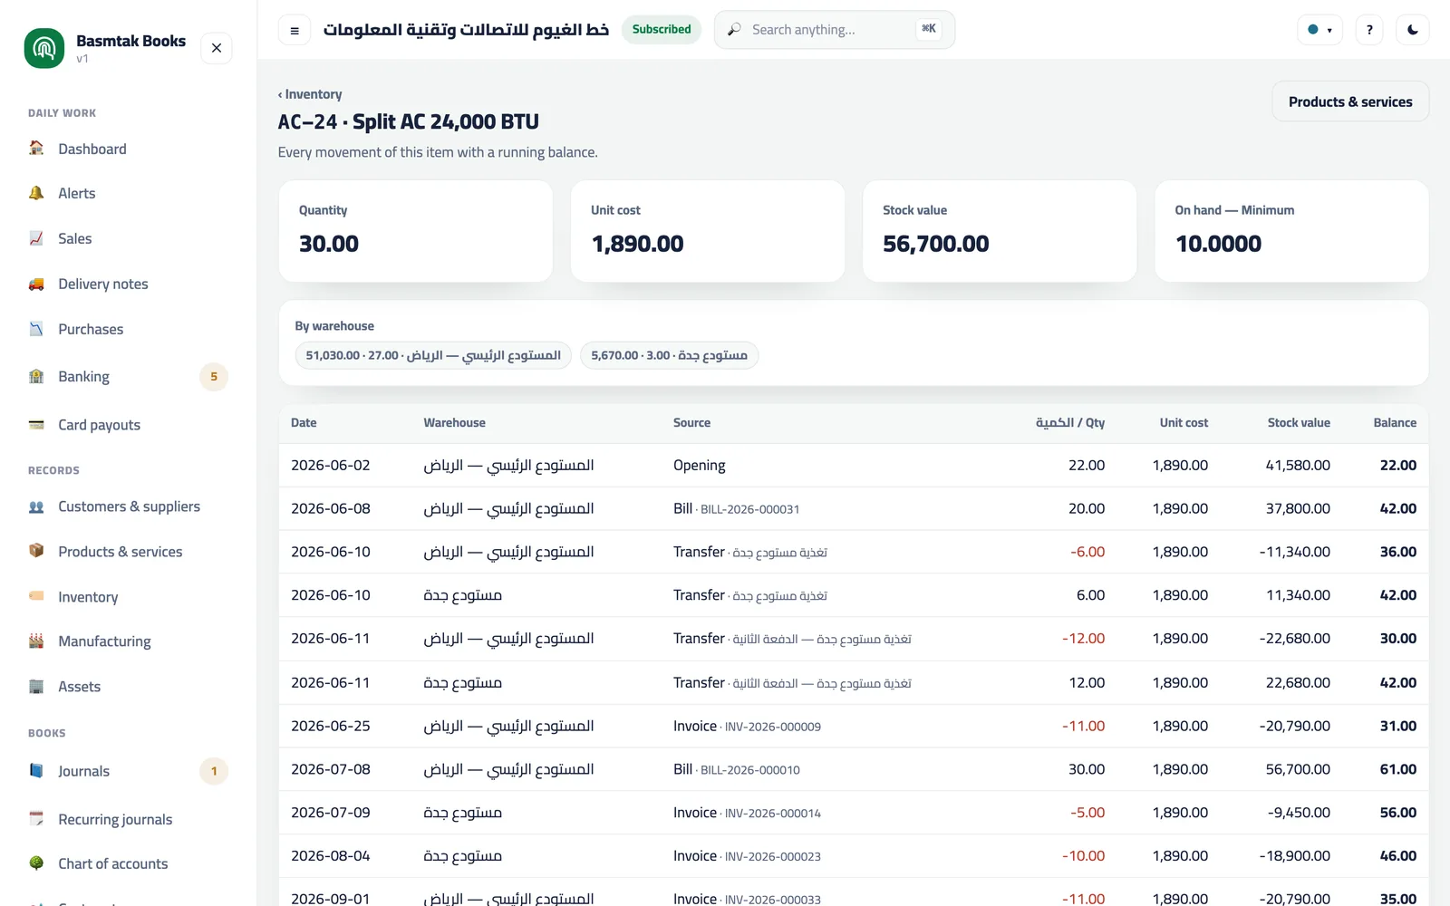
Task: Open the Alerts bell item
Action: pyautogui.click(x=127, y=193)
